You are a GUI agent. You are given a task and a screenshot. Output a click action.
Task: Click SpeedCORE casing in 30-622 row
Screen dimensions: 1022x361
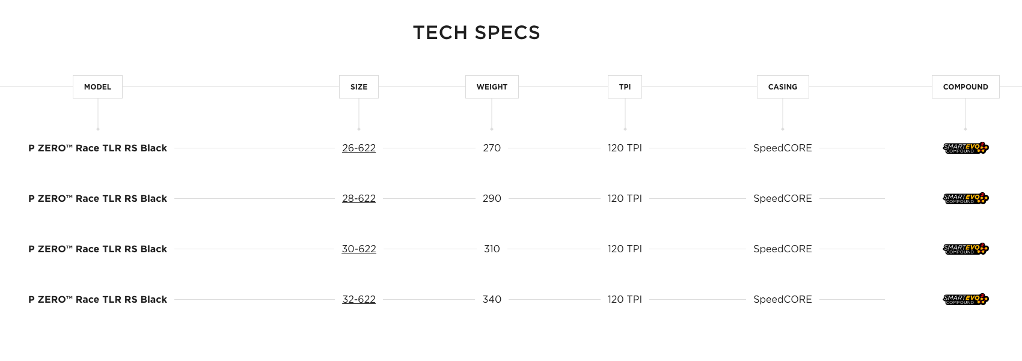point(783,249)
